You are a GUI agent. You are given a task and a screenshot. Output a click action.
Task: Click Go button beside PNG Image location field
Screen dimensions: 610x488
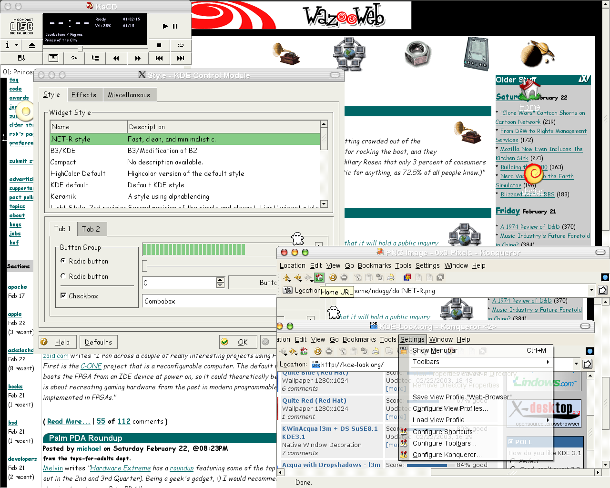coord(602,290)
